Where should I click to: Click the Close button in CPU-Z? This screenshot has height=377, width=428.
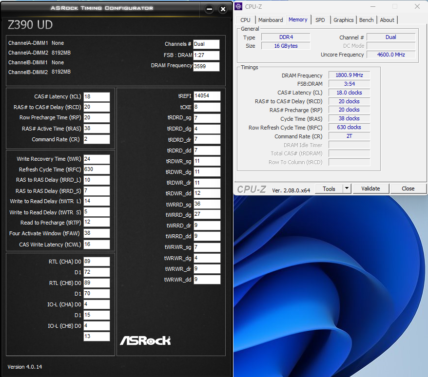408,188
